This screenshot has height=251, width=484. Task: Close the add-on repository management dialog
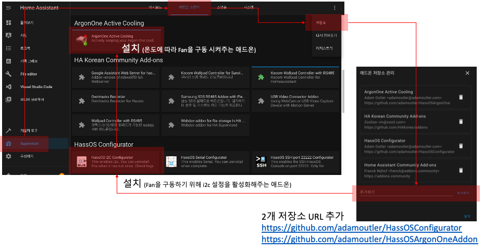467,73
